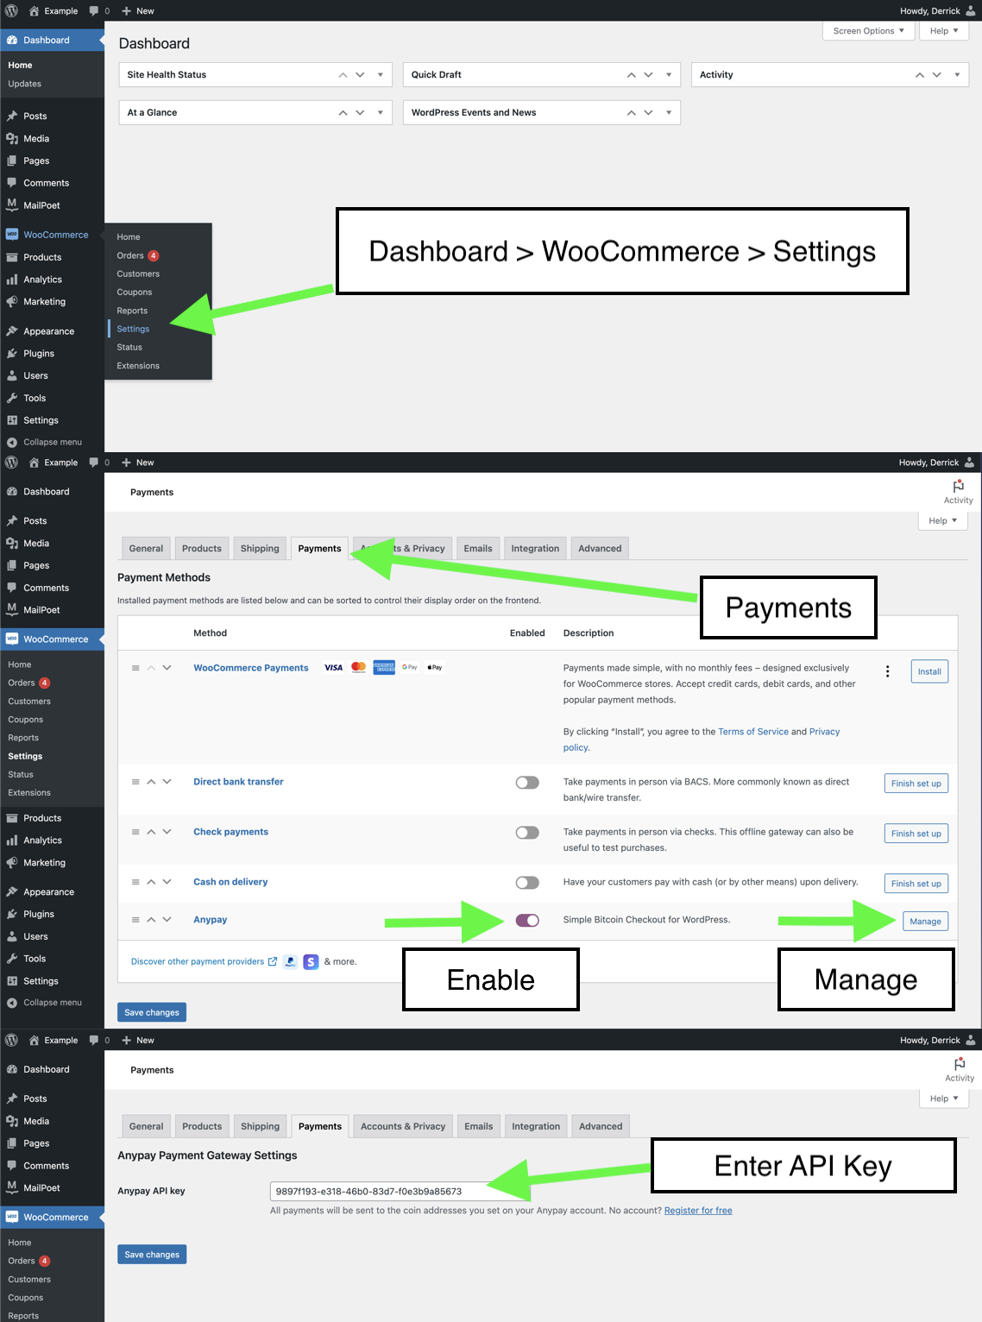Image resolution: width=982 pixels, height=1322 pixels.
Task: Click MailPoet in the Dashboard screen sidebar
Action: pos(41,205)
